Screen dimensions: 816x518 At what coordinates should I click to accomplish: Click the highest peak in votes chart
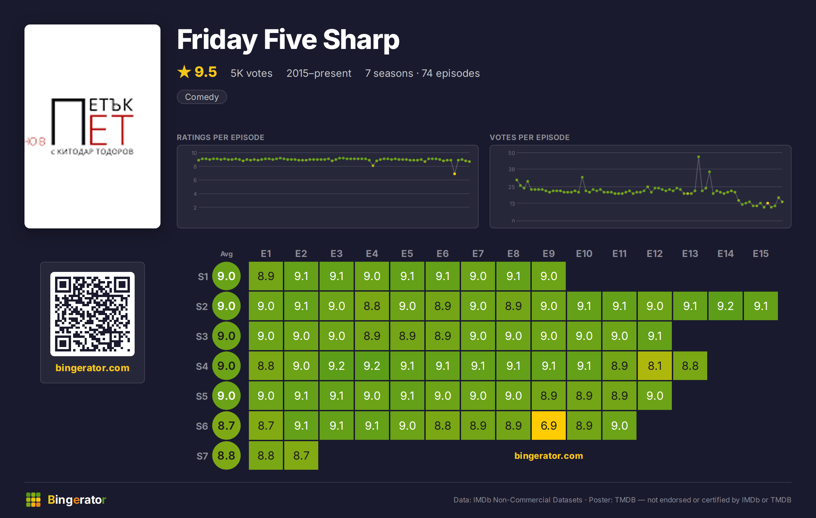pyautogui.click(x=698, y=157)
